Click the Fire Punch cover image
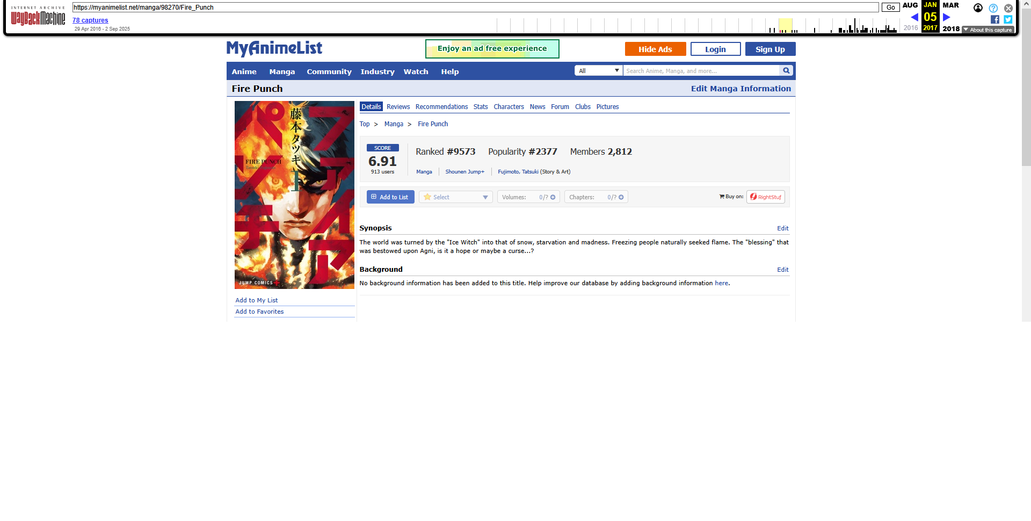The image size is (1031, 521). (294, 195)
